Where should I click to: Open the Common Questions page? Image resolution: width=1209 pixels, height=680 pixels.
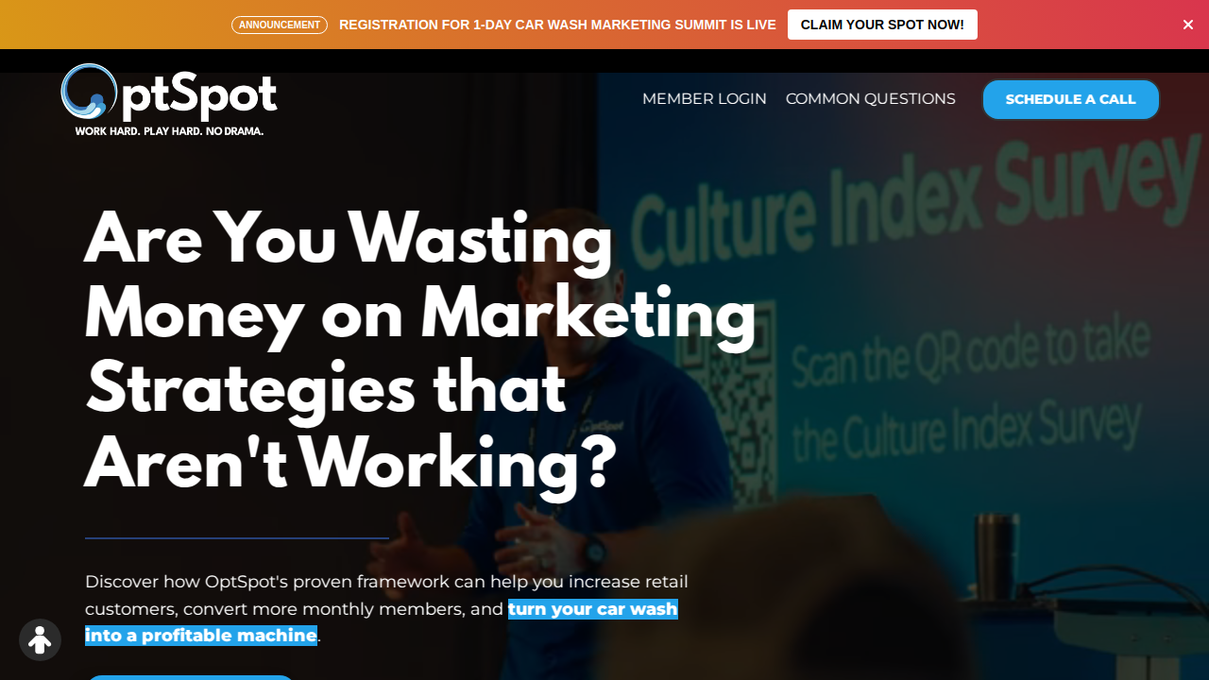pyautogui.click(x=871, y=99)
